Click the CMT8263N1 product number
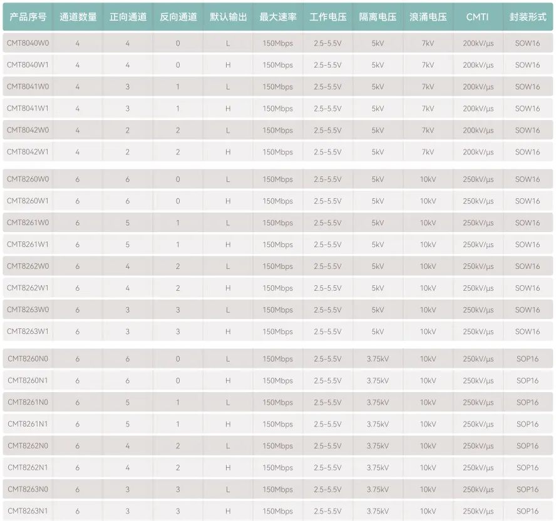Viewport: 556px width, 521px height. click(x=28, y=511)
